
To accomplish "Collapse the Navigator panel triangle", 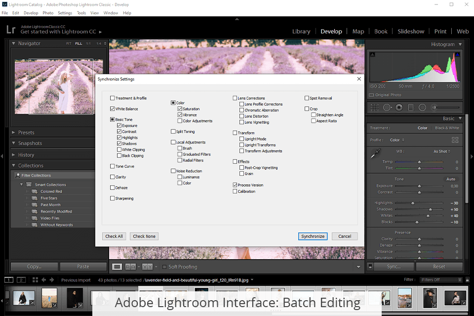I will pos(14,43).
